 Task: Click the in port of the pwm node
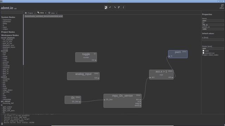169,56
